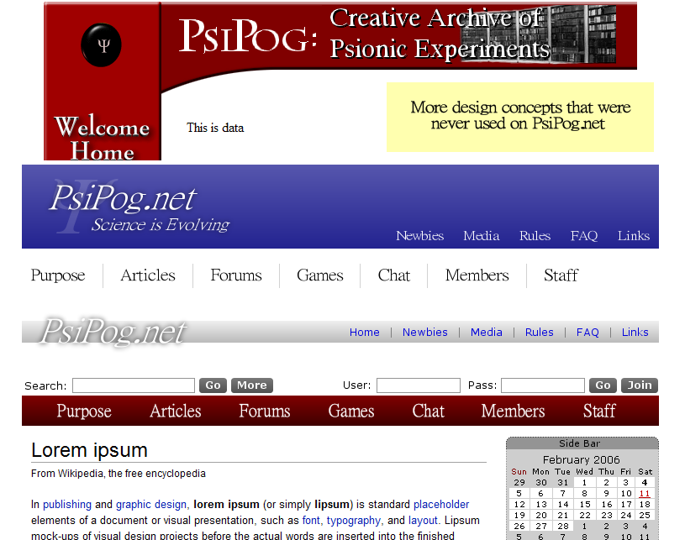Click the "February 2006" calendar title
685x540 pixels.
pyautogui.click(x=582, y=459)
